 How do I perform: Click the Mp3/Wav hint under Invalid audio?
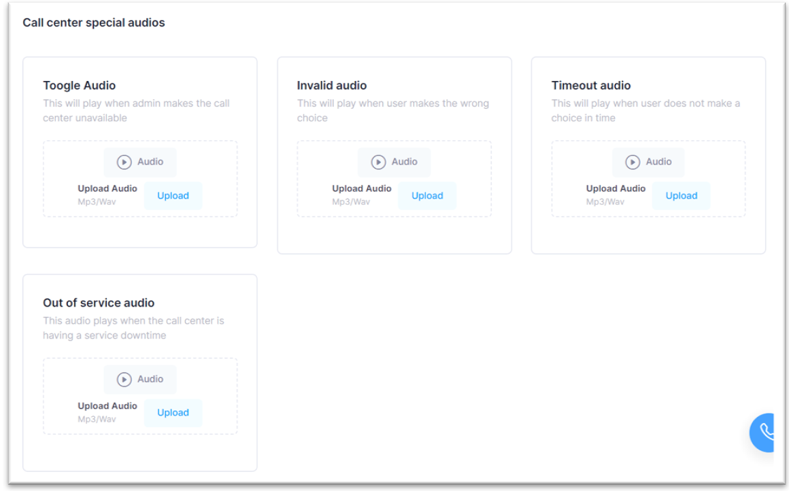point(351,202)
